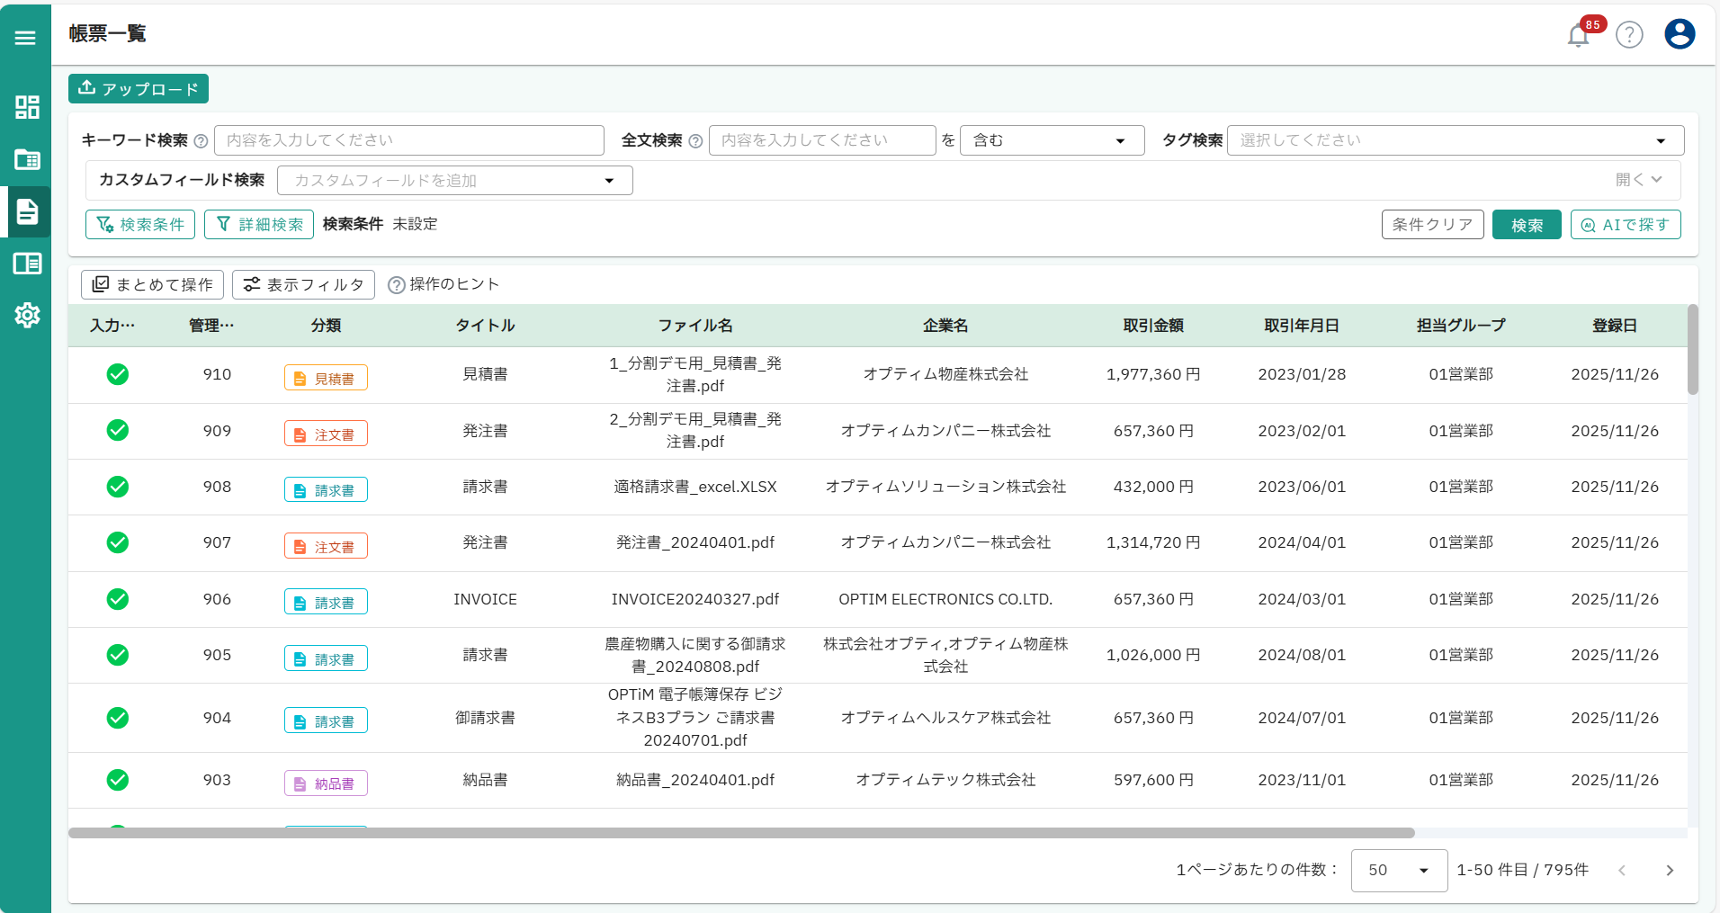Open the user account avatar
The width and height of the screenshot is (1720, 913).
(x=1680, y=34)
